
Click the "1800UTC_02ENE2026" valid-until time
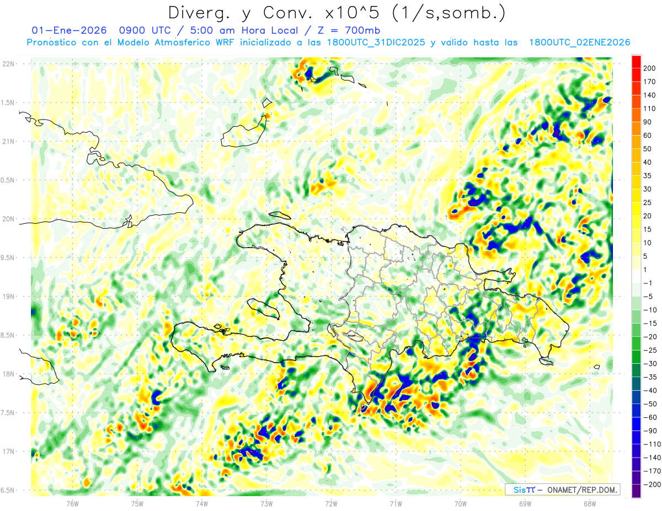[579, 42]
